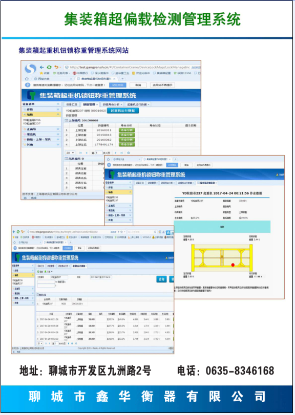Switch to 起重机运行数据 tab in top screenshot
Viewport: 295px width, 415px height.
tap(137, 104)
